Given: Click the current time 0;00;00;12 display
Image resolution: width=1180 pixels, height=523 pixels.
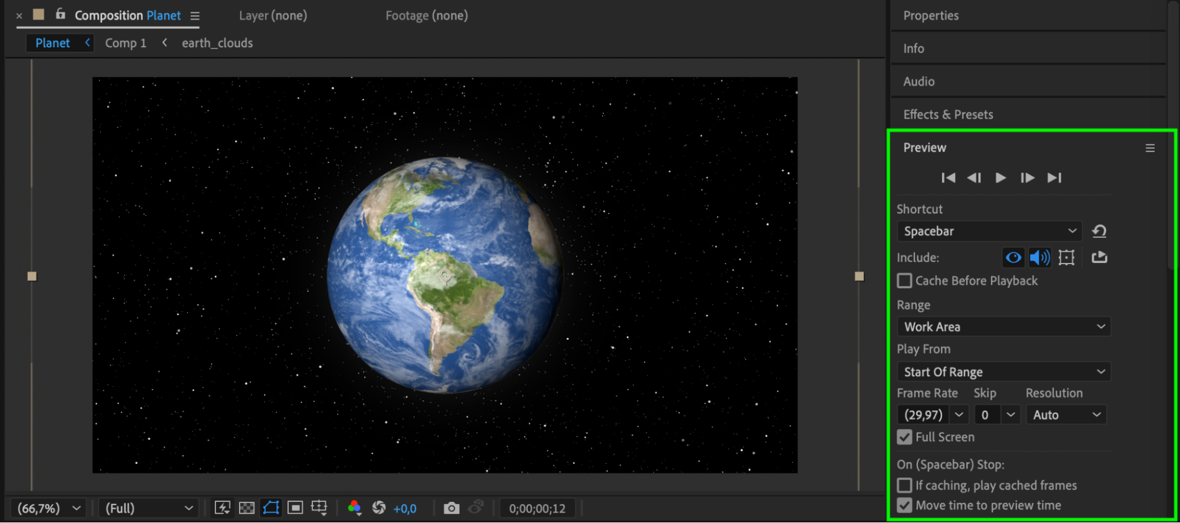Looking at the screenshot, I should click(537, 508).
